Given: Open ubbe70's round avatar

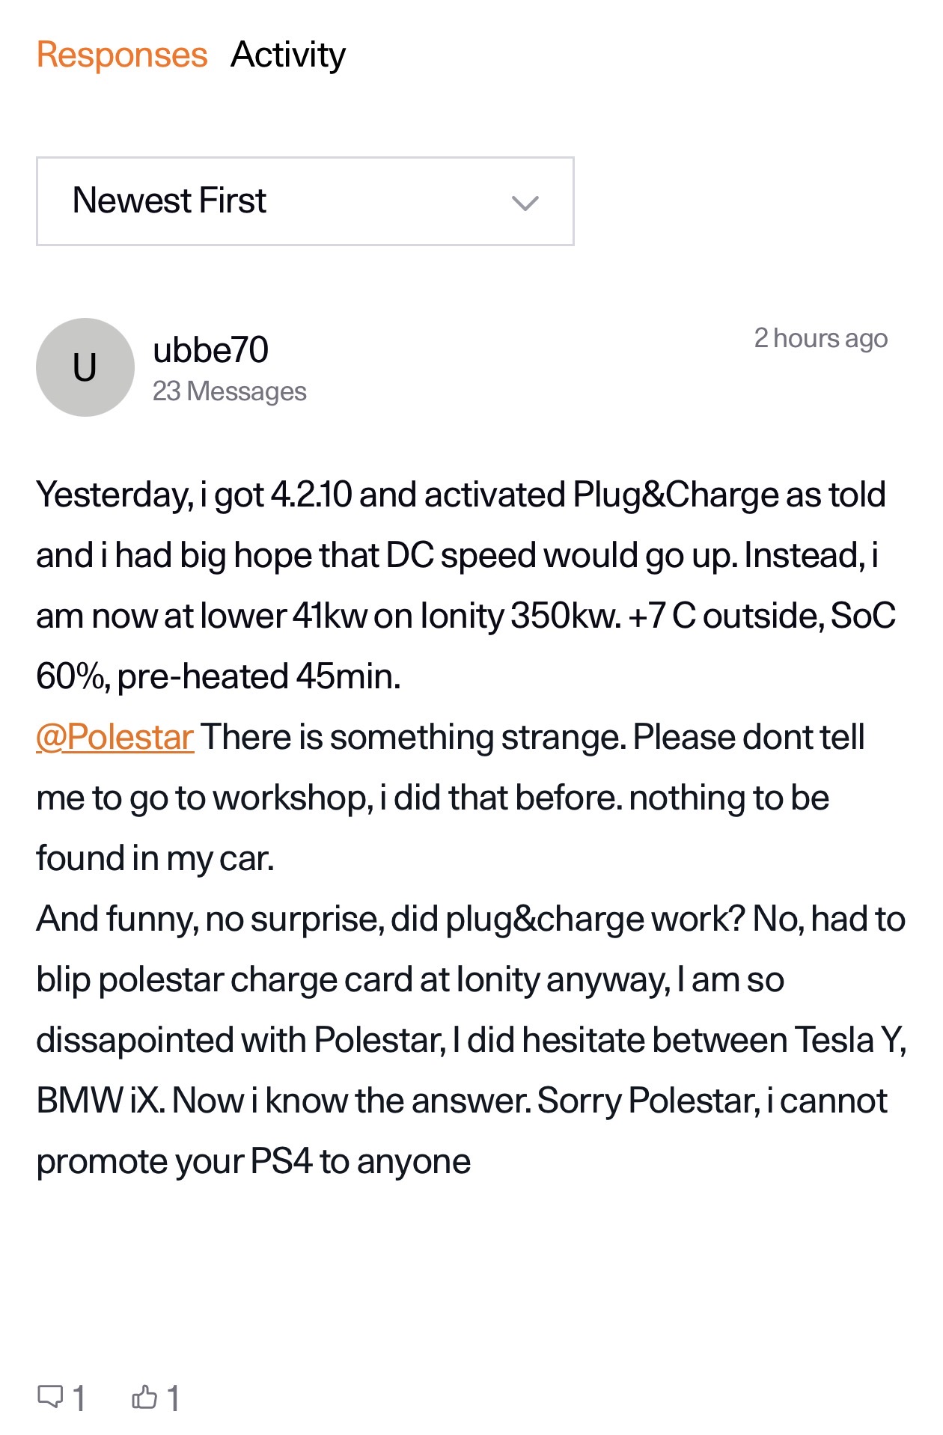Looking at the screenshot, I should (85, 367).
